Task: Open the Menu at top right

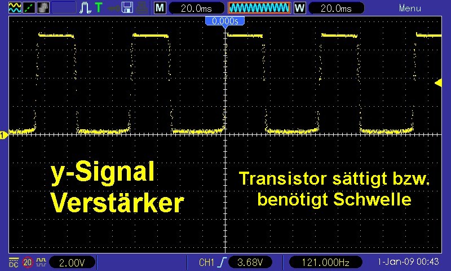Action: pyautogui.click(x=409, y=8)
